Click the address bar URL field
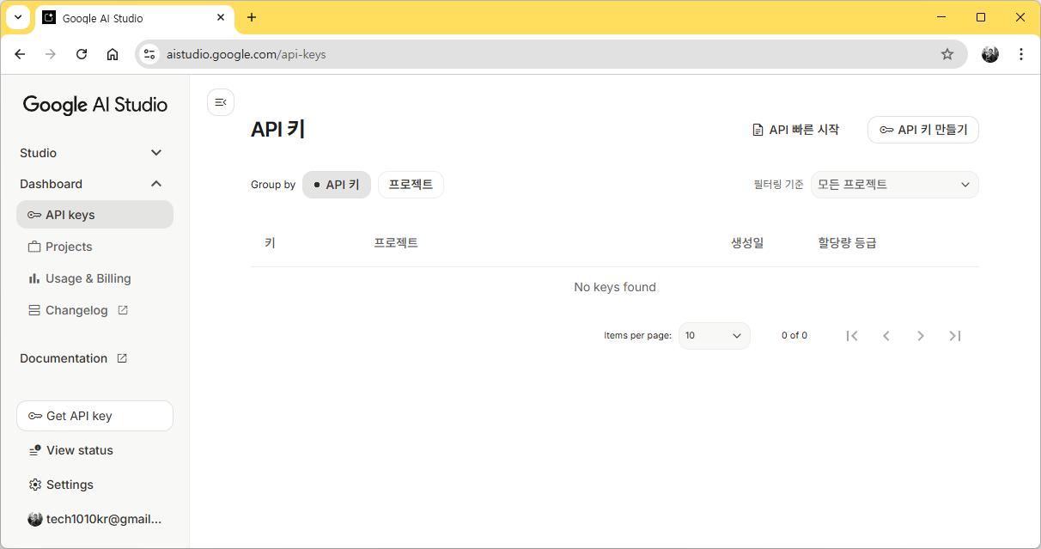 click(x=550, y=54)
